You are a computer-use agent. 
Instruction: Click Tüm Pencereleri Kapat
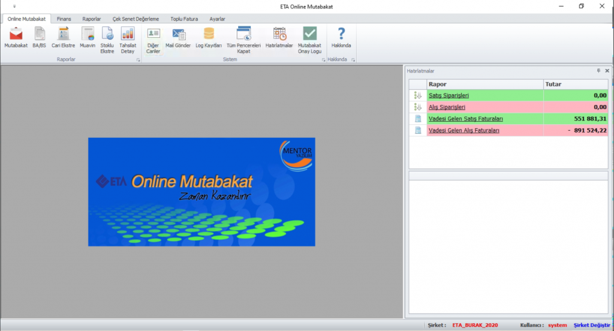[x=243, y=40]
